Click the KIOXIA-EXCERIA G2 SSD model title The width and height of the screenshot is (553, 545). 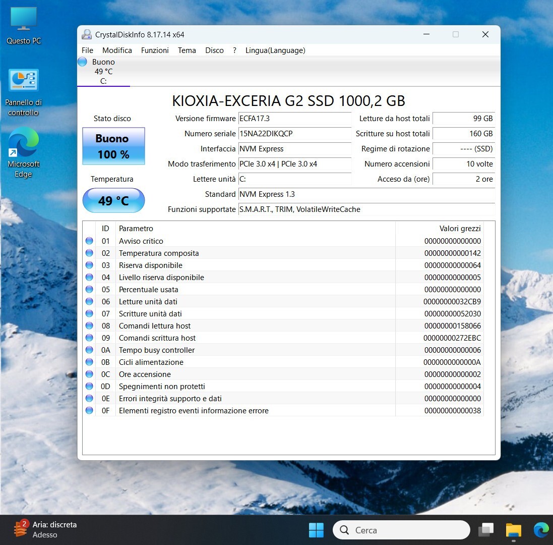288,101
